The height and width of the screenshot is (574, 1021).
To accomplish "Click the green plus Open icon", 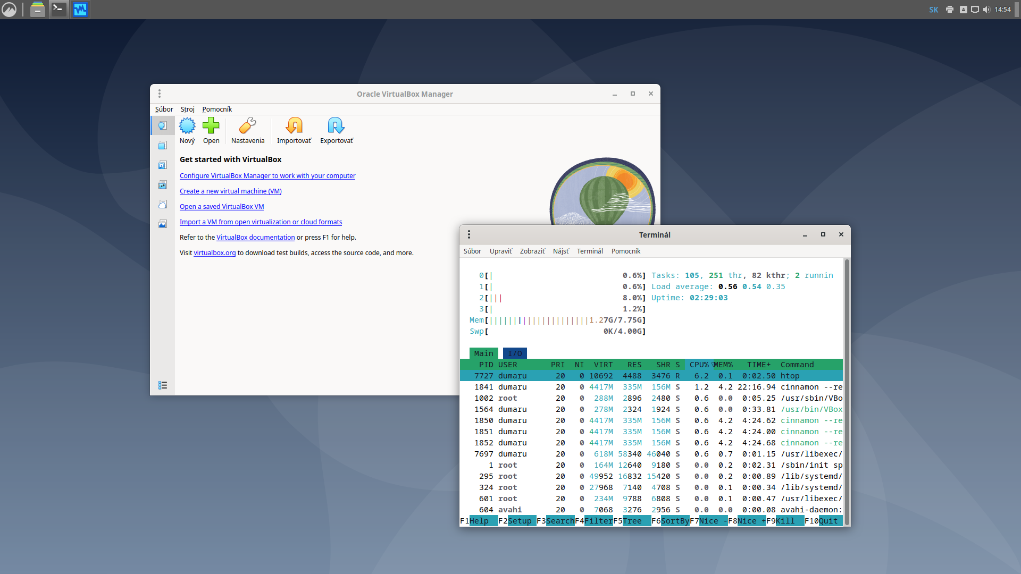I will (211, 126).
